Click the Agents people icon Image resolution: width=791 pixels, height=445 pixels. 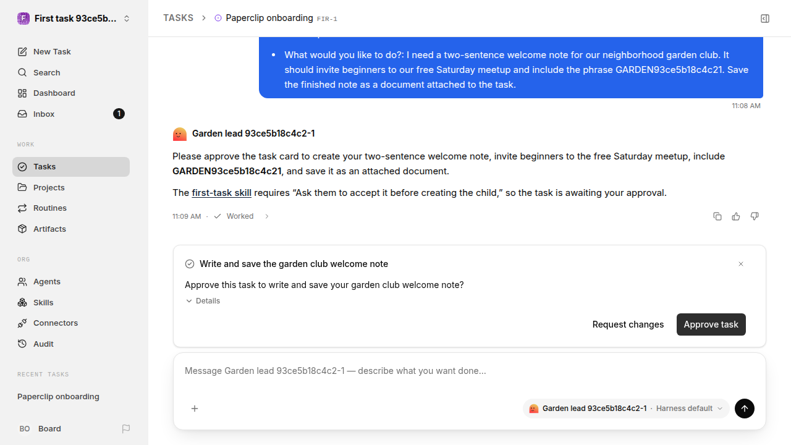click(x=22, y=282)
